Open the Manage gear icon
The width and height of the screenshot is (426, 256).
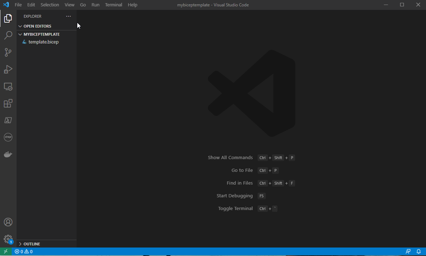coord(8,239)
